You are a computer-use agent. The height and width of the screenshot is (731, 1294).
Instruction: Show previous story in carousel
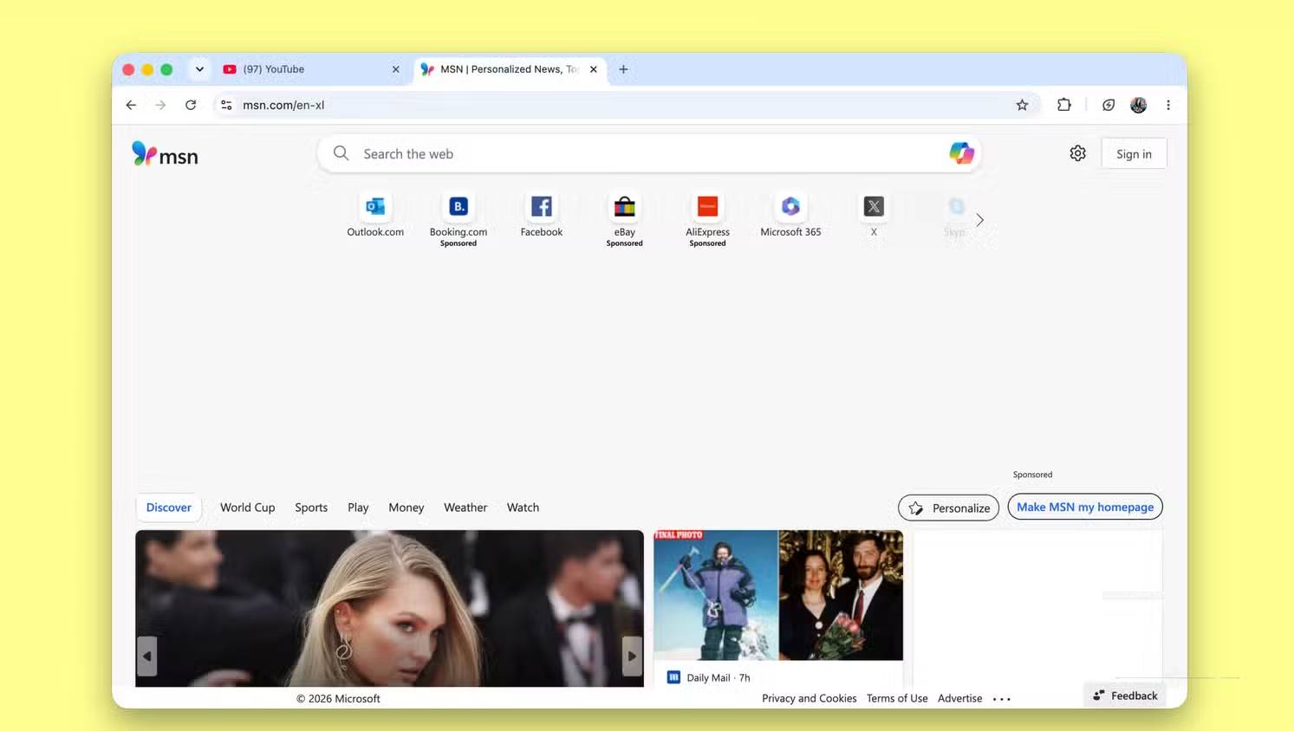coord(146,656)
